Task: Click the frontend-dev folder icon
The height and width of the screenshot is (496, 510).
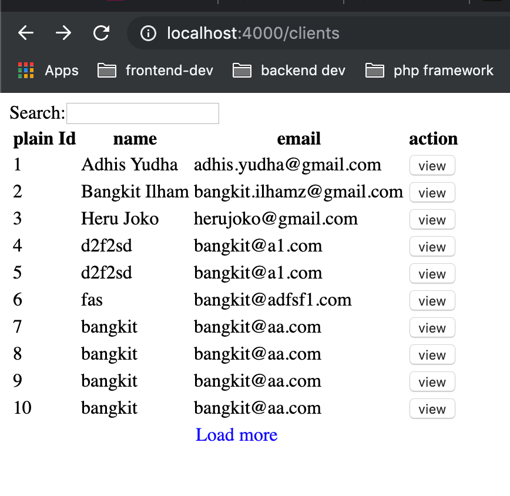Action: point(107,70)
